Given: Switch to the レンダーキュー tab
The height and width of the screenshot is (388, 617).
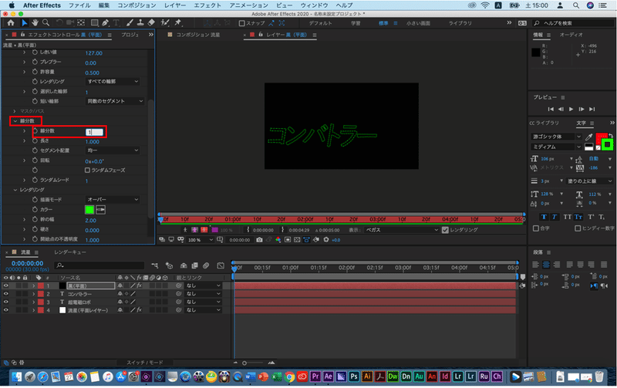Looking at the screenshot, I should coord(70,252).
